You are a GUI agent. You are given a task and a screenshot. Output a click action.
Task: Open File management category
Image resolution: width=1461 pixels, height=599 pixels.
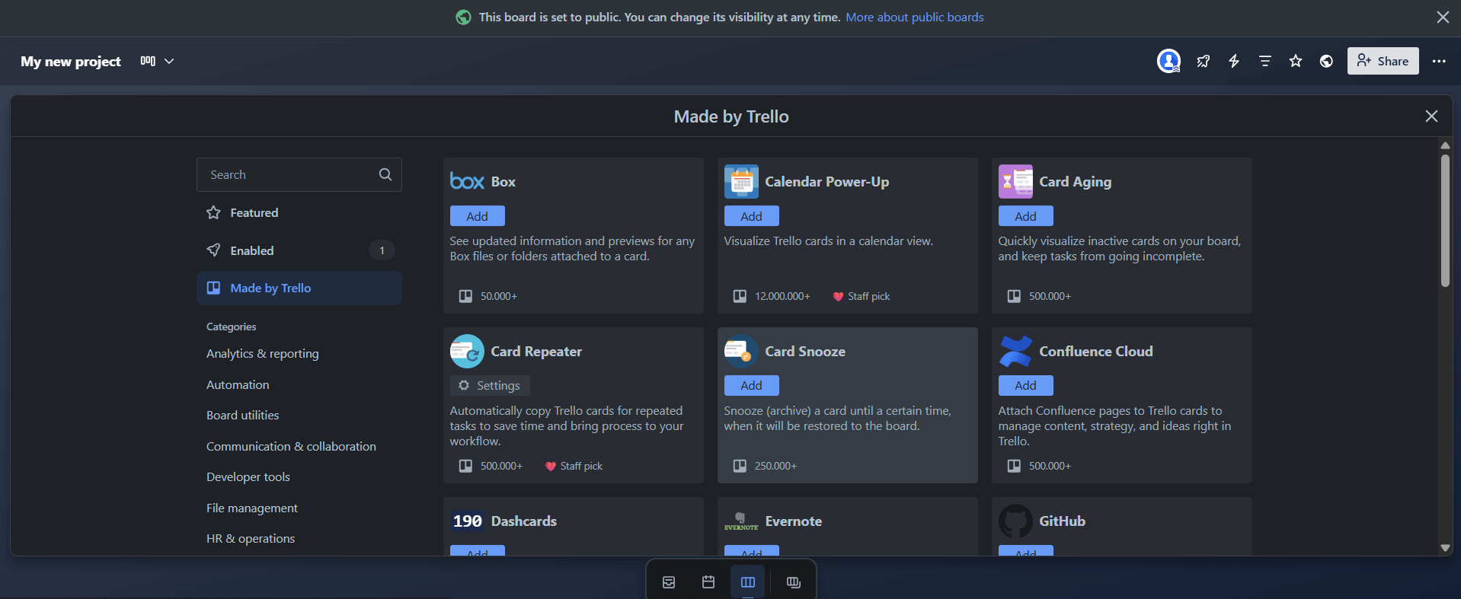click(252, 508)
